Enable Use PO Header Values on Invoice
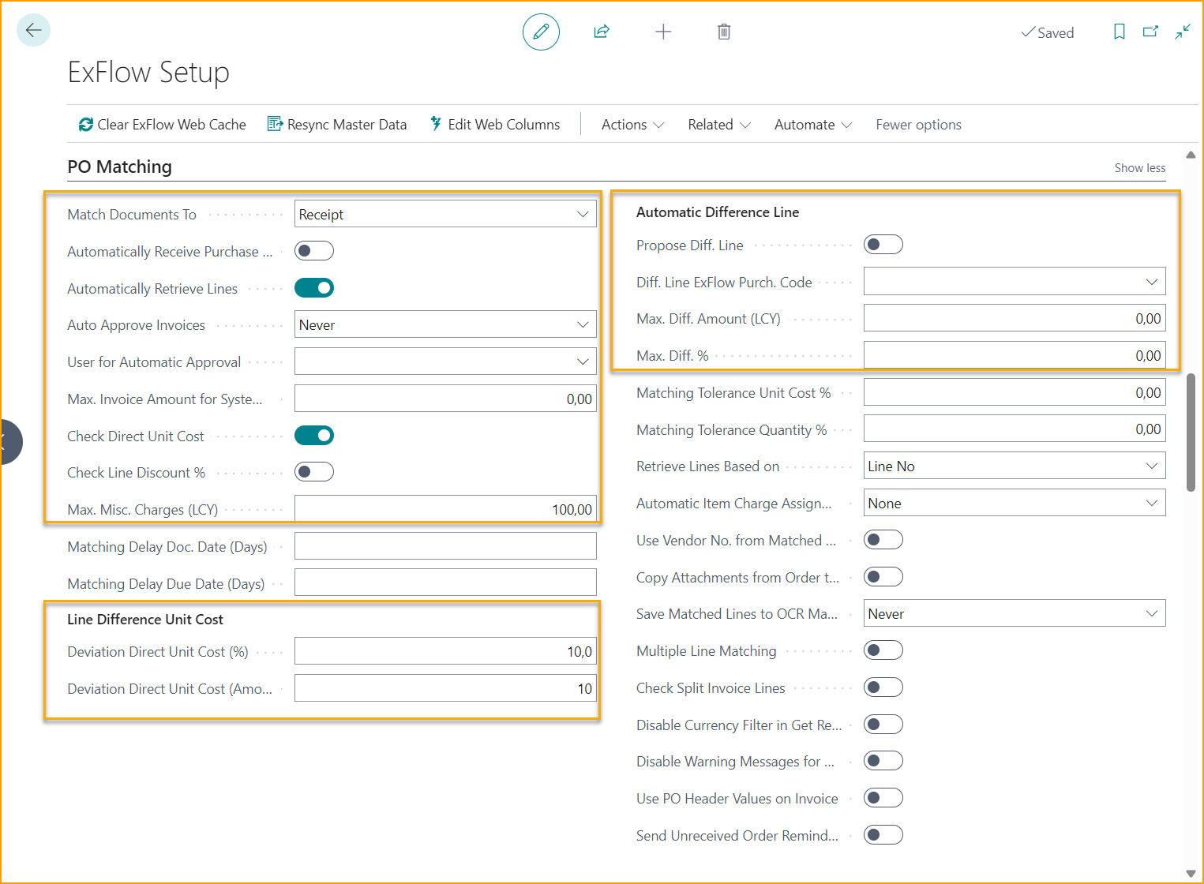 point(883,798)
